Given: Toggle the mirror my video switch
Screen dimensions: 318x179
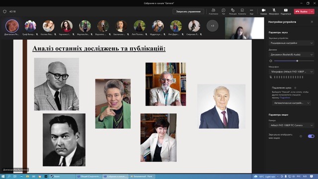Looking at the screenshot, I should 311,136.
